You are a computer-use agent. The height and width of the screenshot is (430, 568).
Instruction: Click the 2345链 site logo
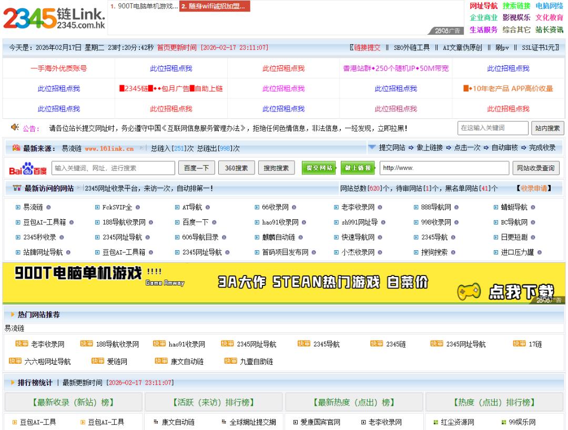click(54, 19)
